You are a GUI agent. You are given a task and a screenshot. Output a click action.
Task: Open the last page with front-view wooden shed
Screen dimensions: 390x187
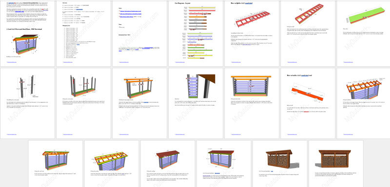click(x=336, y=164)
